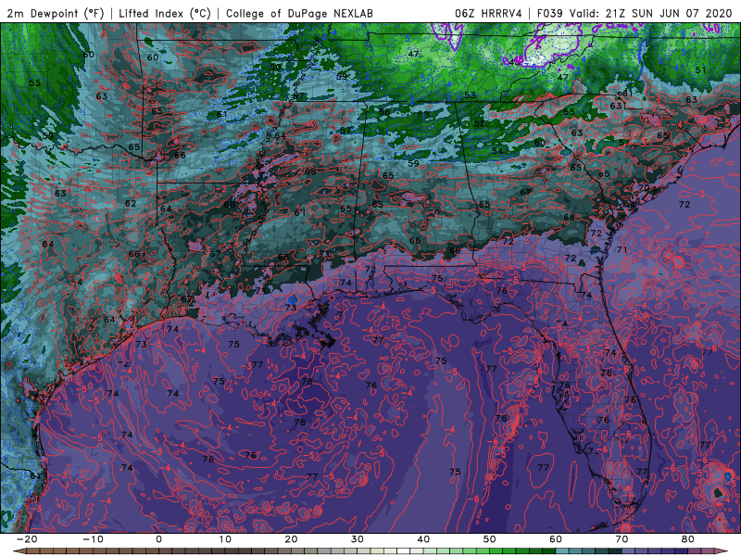Screen dimensions: 741x556
Task: Click the -20 label on the color scale
Action: click(x=27, y=539)
